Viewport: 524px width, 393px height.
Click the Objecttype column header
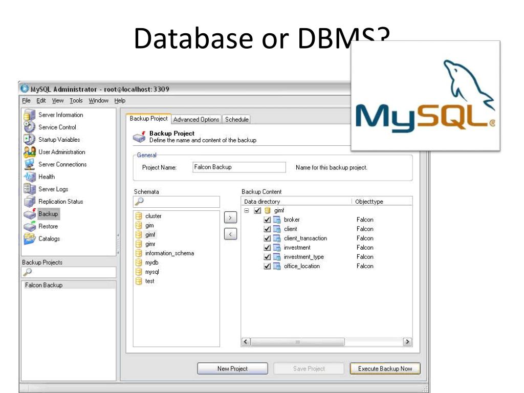click(382, 202)
